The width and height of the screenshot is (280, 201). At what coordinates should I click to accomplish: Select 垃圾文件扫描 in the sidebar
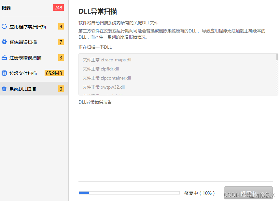[x=23, y=73]
